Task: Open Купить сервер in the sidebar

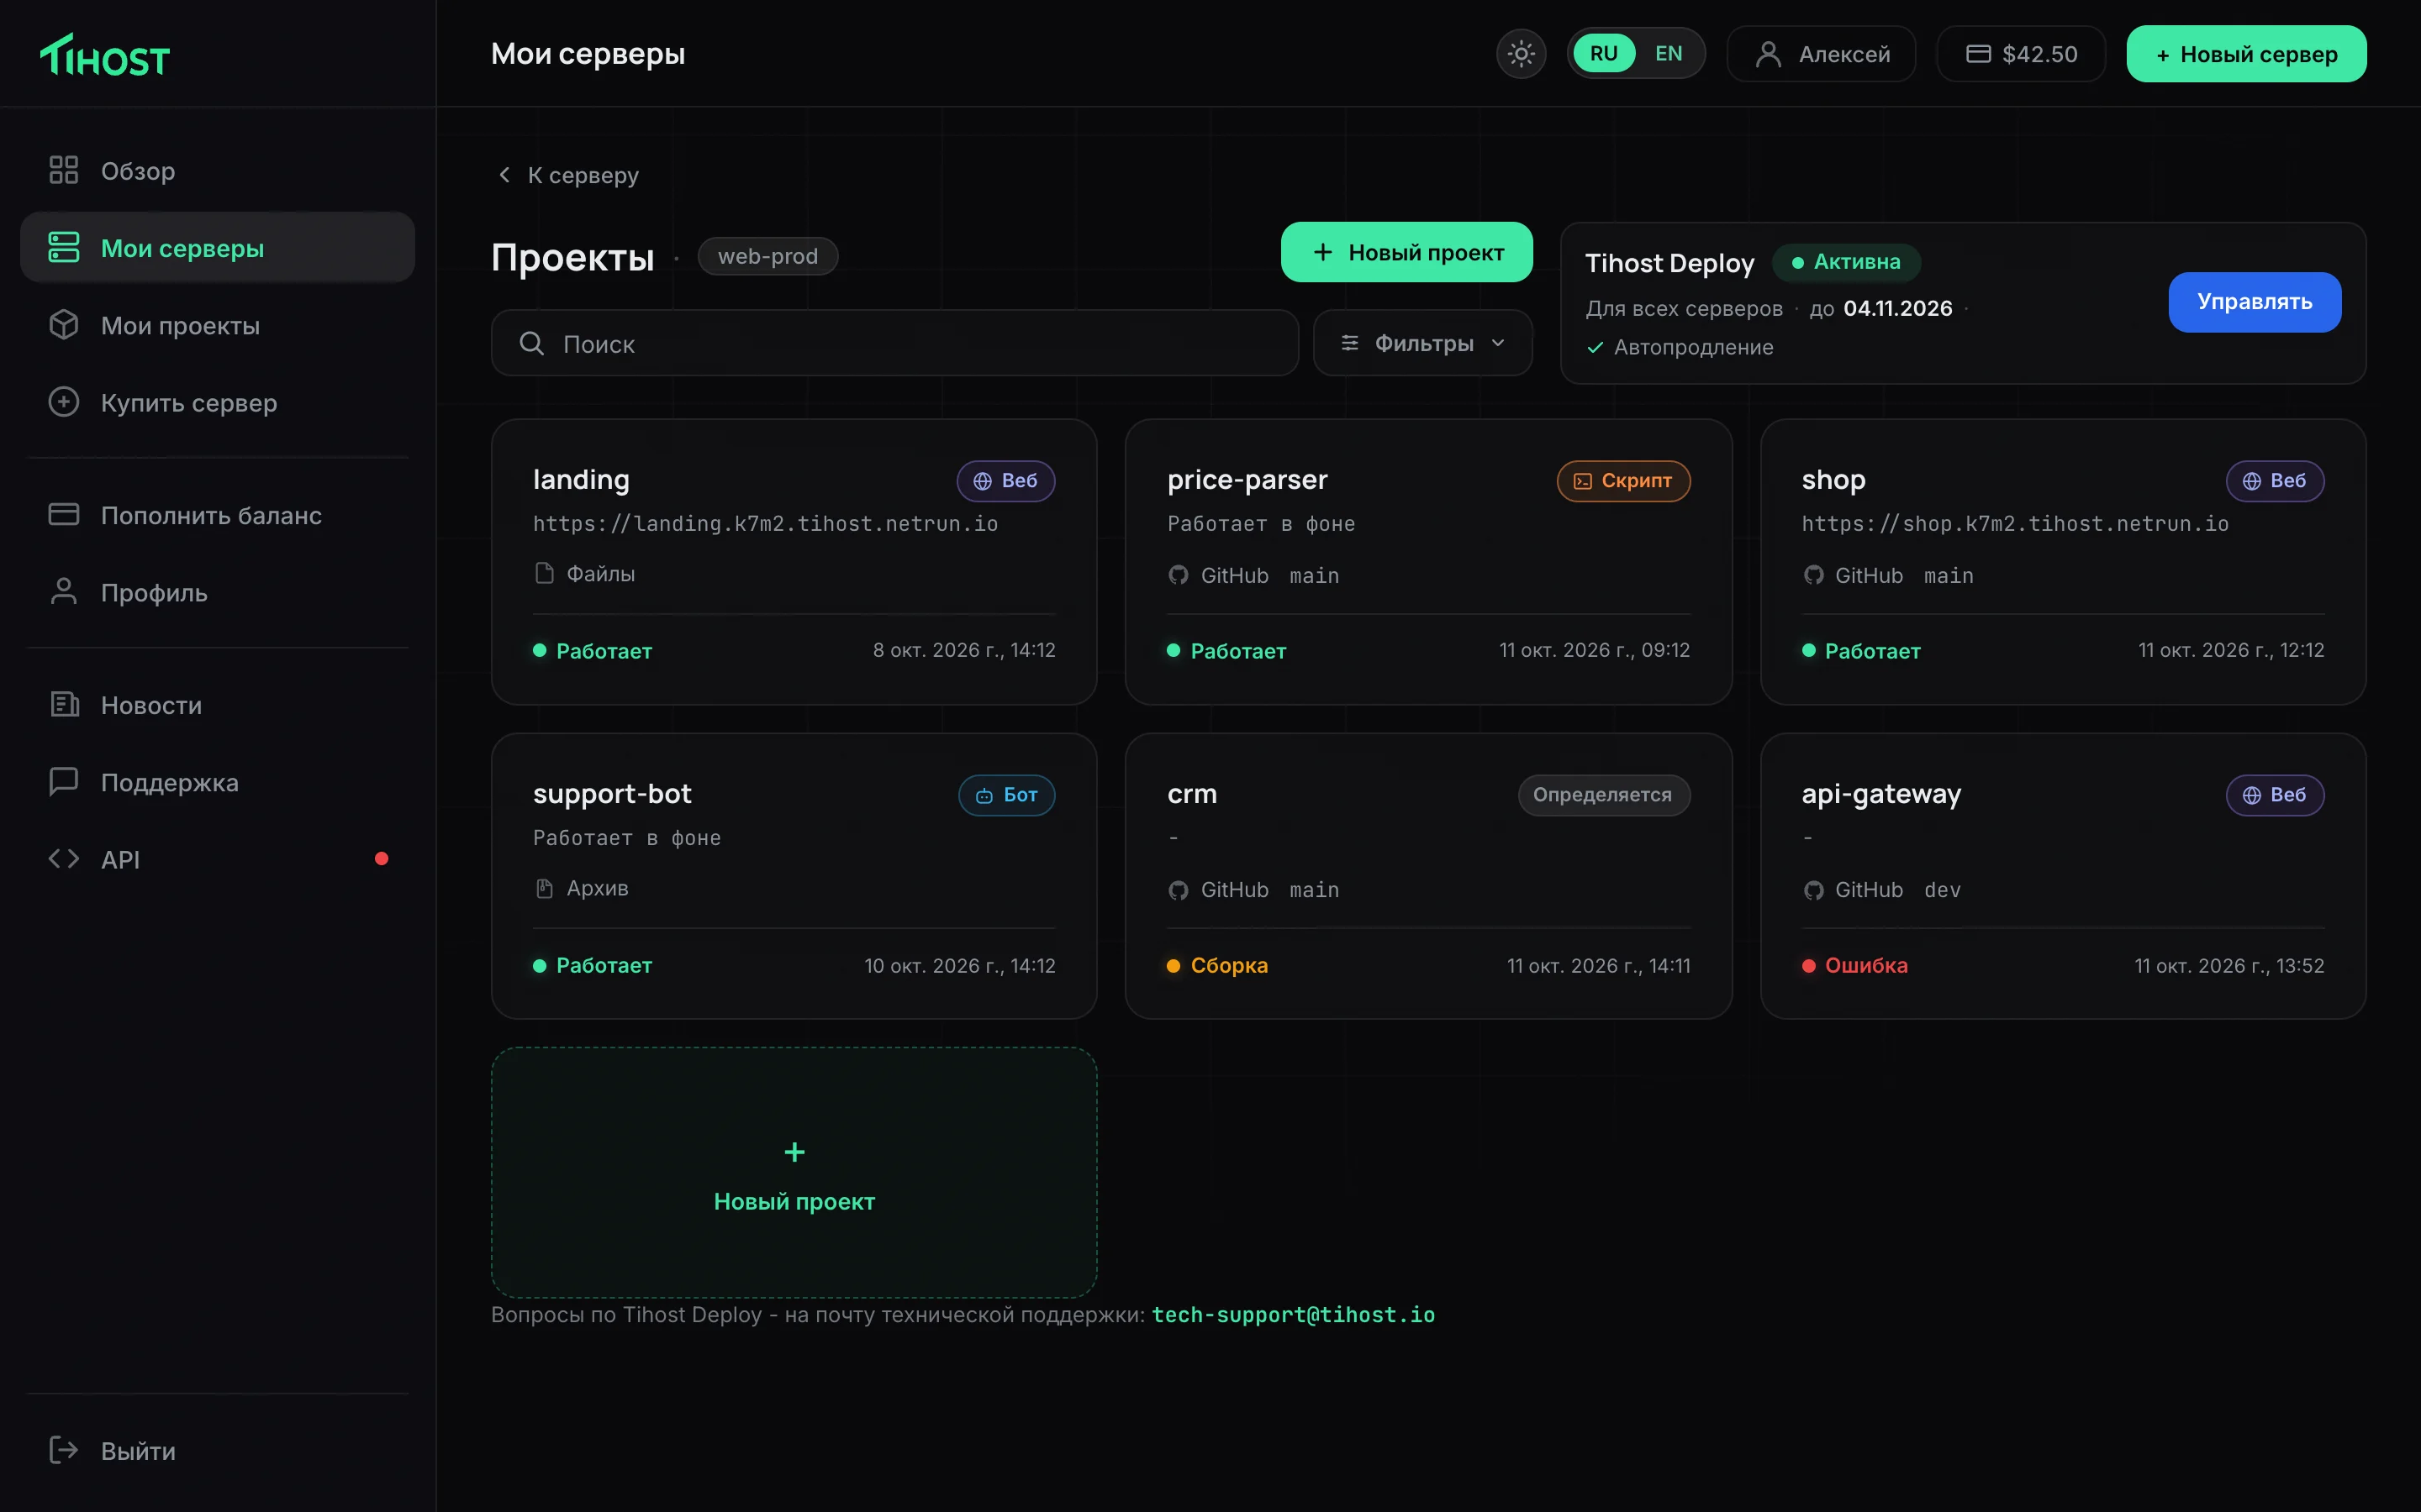Action: (x=217, y=402)
